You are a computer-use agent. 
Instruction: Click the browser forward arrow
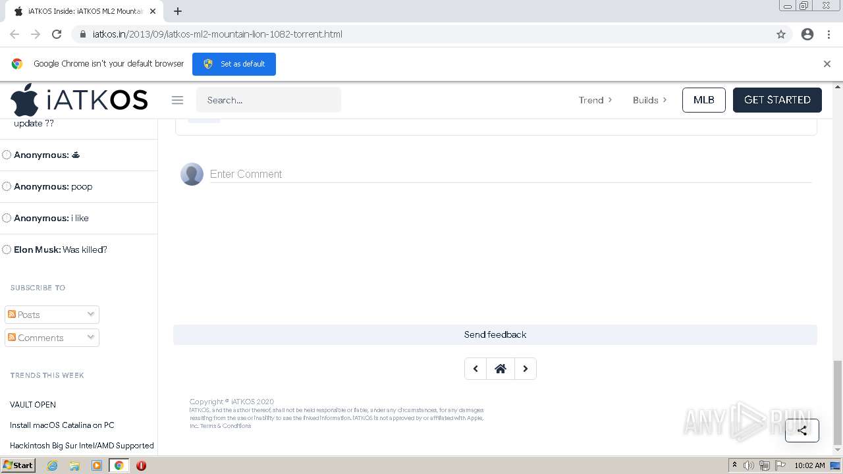coord(36,34)
